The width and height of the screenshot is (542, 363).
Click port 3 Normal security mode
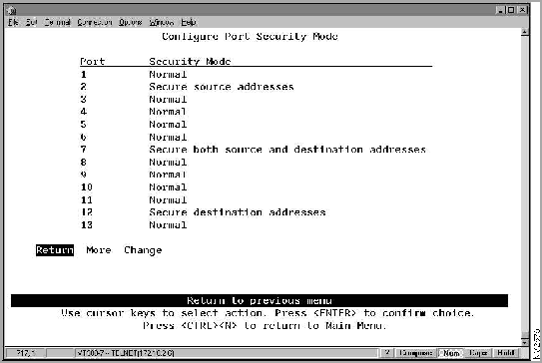coord(168,100)
